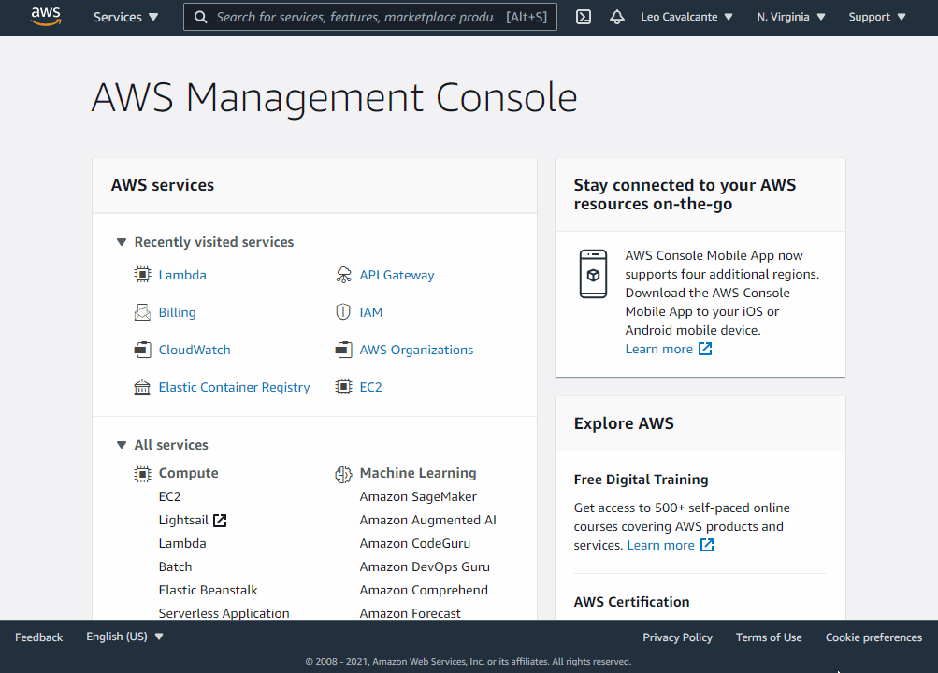Image resolution: width=938 pixels, height=673 pixels.
Task: Open the Terms of Use link
Action: tap(769, 637)
